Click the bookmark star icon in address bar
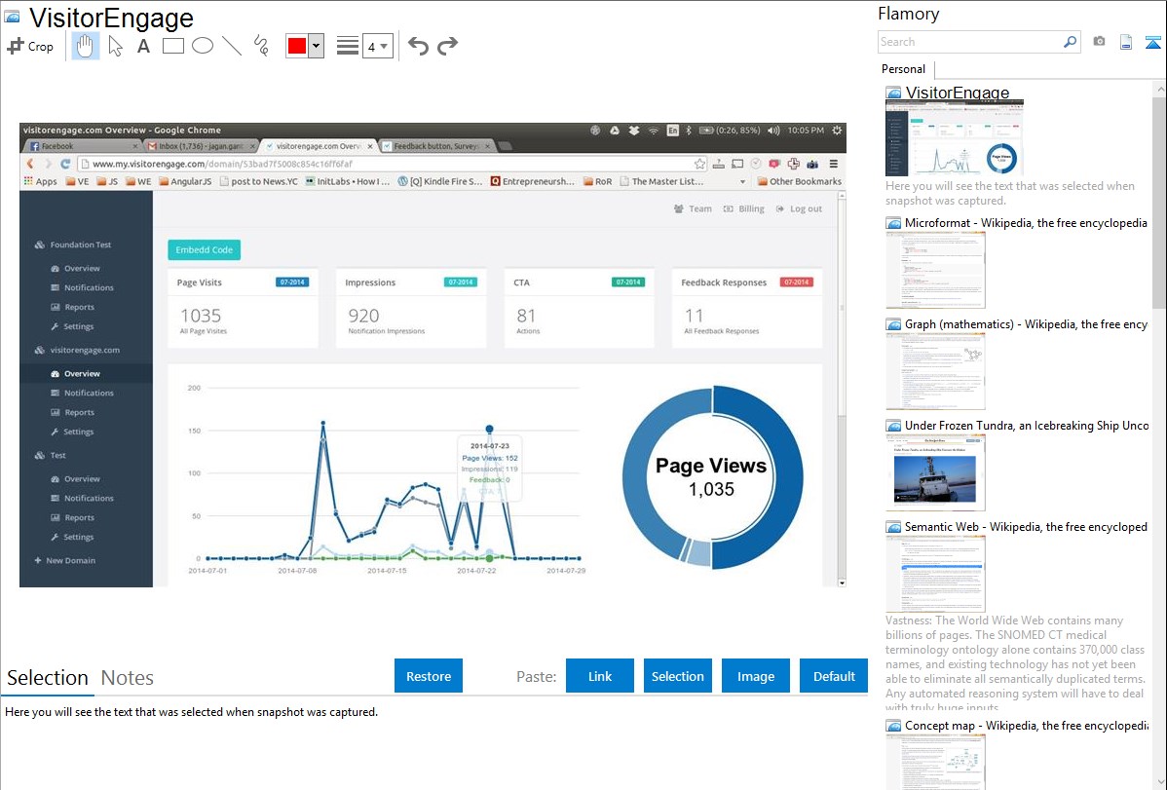This screenshot has width=1167, height=790. tap(699, 164)
